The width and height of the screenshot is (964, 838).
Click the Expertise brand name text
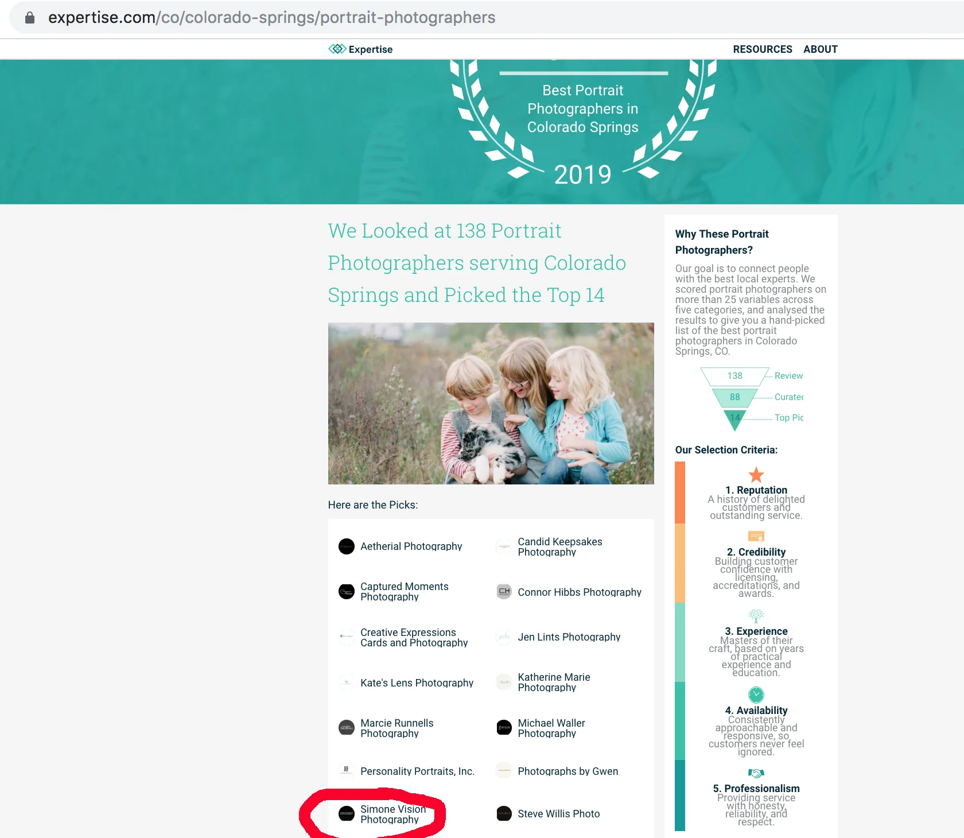[x=371, y=49]
